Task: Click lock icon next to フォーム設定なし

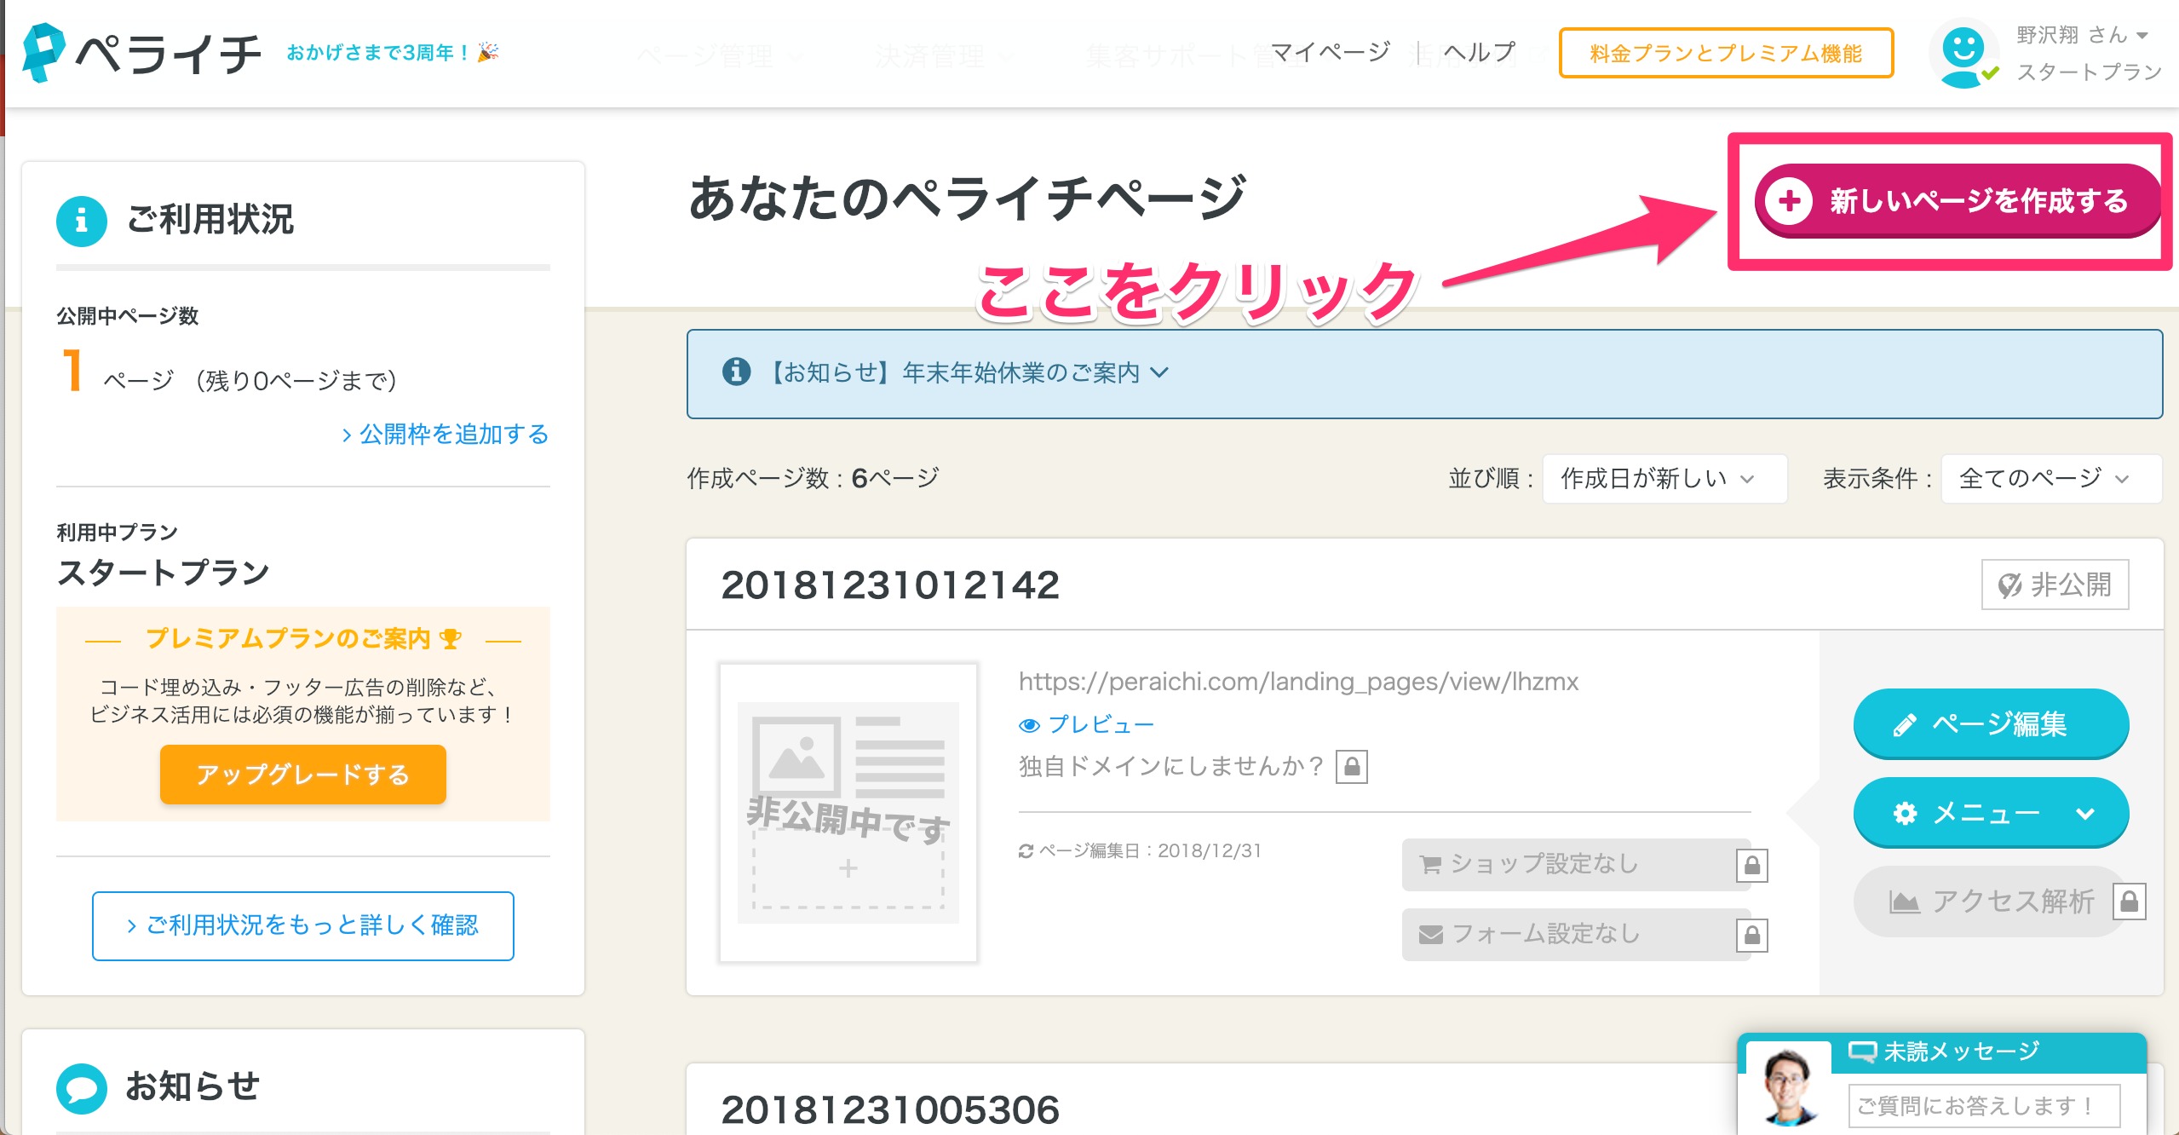Action: click(1752, 936)
